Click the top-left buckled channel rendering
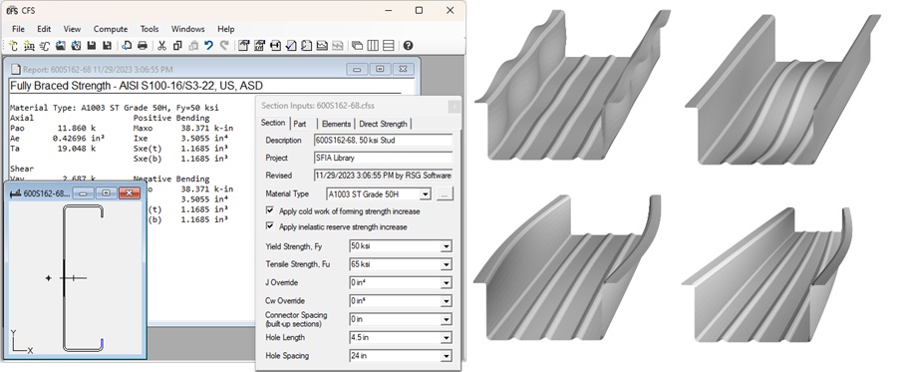The width and height of the screenshot is (897, 372). click(x=572, y=86)
